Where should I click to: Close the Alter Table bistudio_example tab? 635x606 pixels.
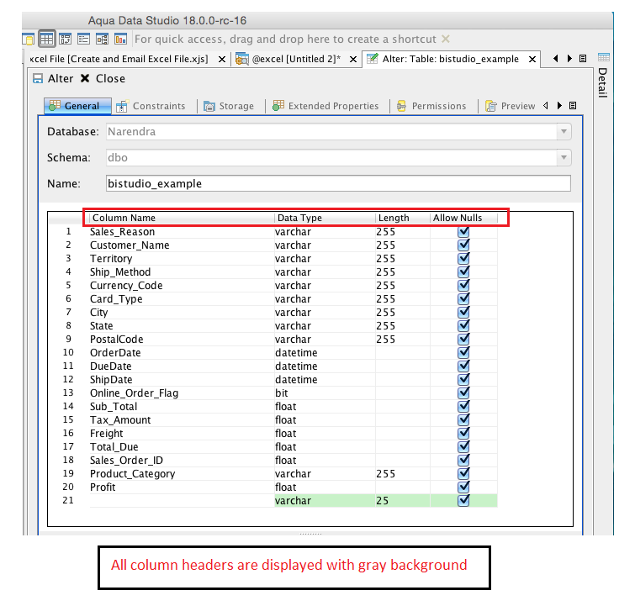coord(532,60)
